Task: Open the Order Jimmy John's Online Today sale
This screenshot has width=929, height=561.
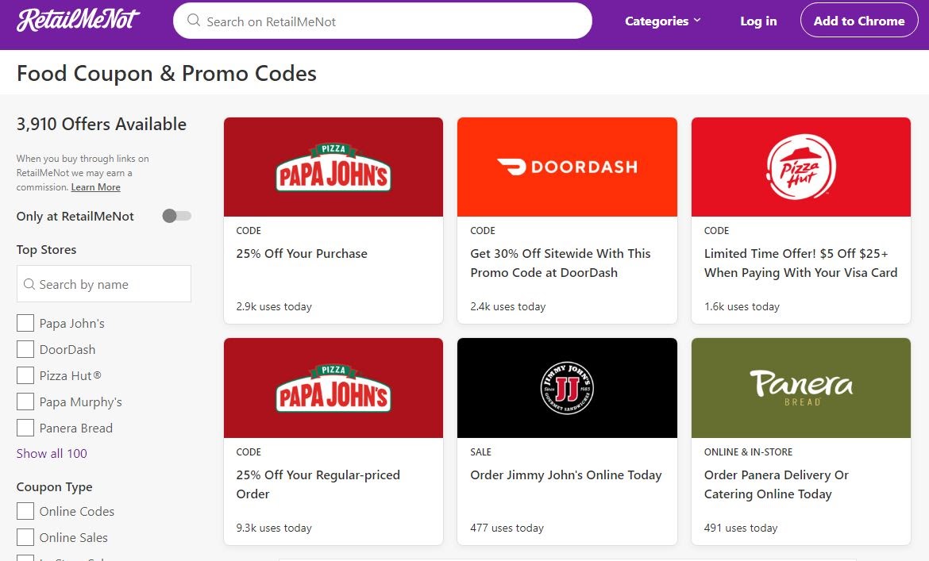Action: [566, 475]
